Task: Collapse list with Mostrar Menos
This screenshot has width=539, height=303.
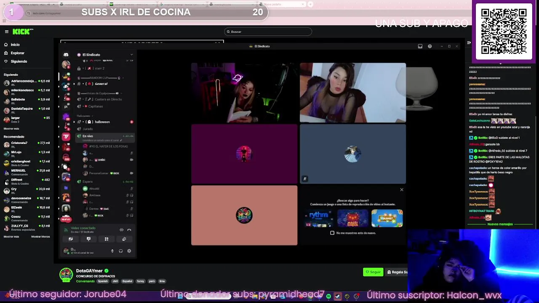Action: pyautogui.click(x=40, y=237)
